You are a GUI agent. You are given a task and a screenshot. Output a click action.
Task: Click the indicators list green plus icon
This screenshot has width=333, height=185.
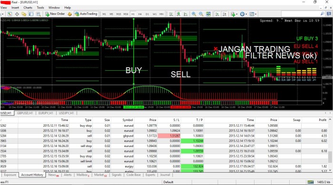tap(233, 14)
